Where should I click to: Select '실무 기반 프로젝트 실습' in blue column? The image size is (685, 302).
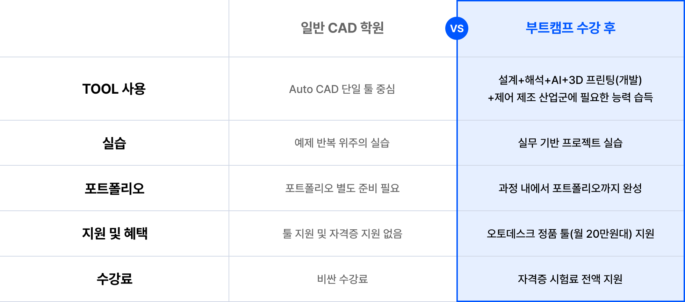(x=570, y=143)
